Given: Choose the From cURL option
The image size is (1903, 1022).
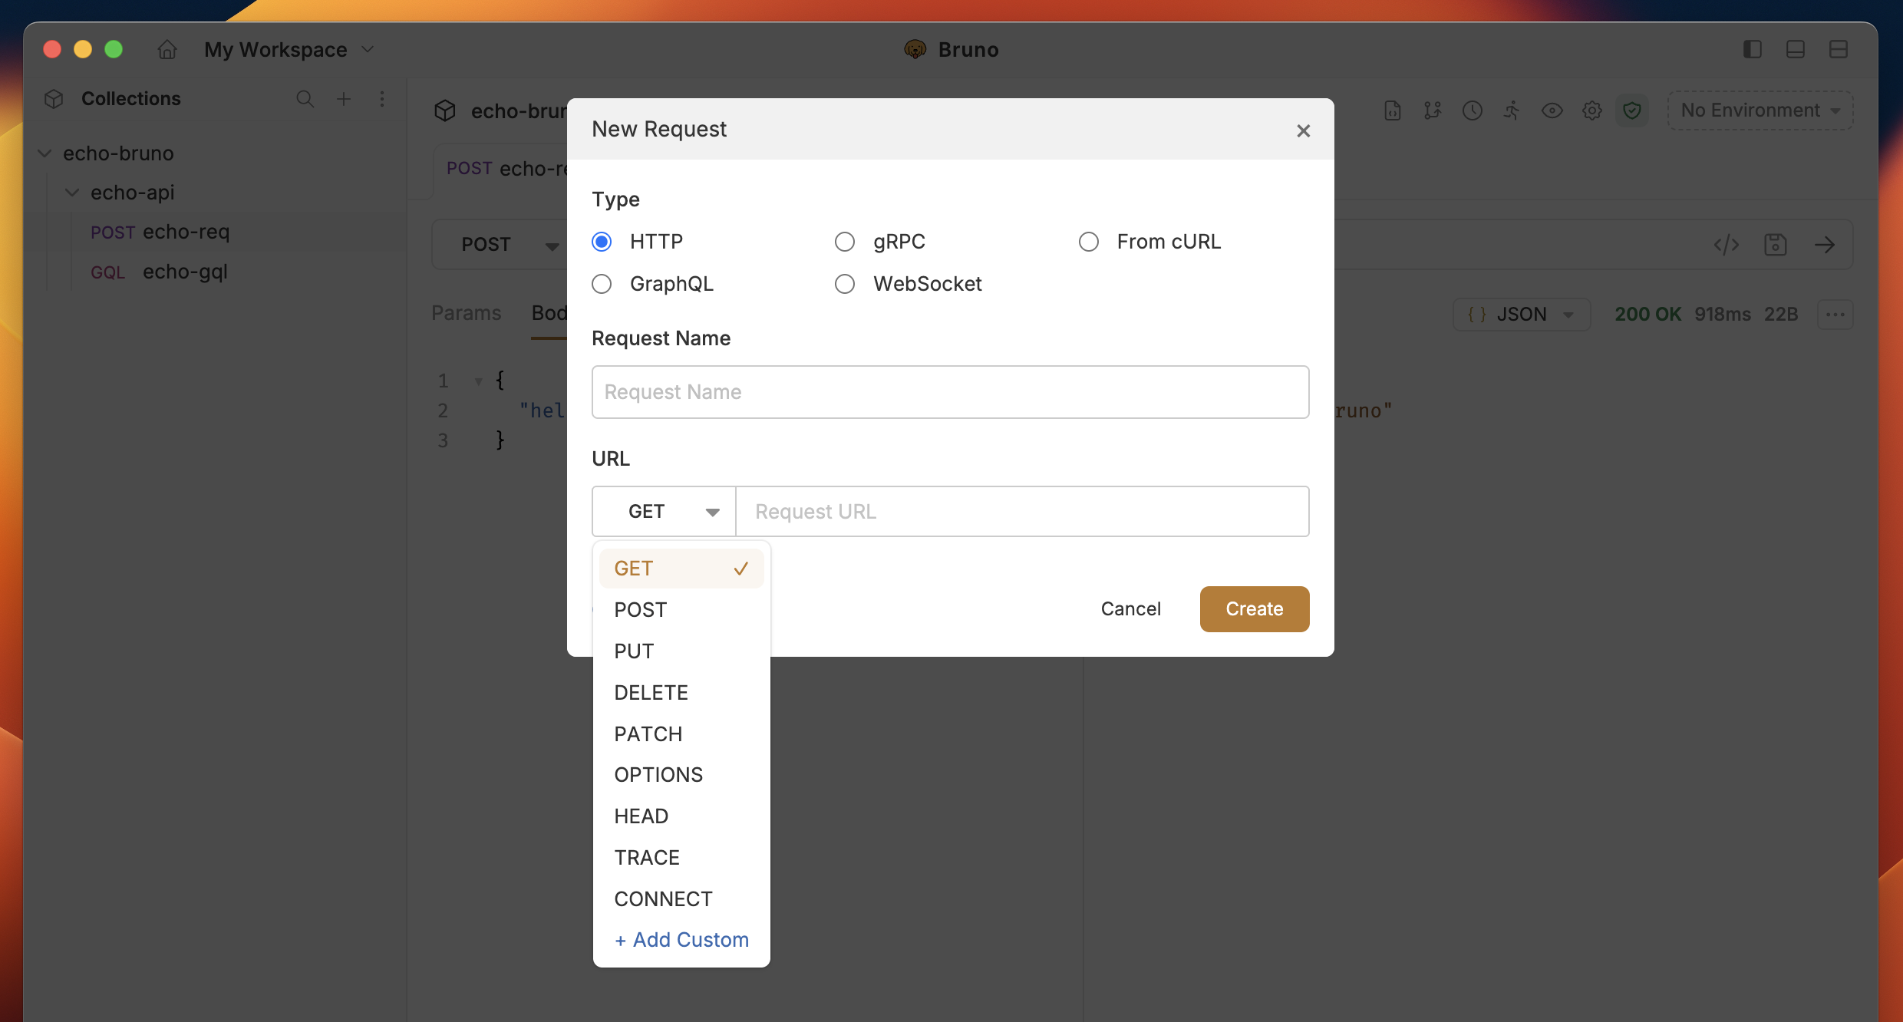Looking at the screenshot, I should coord(1089,242).
